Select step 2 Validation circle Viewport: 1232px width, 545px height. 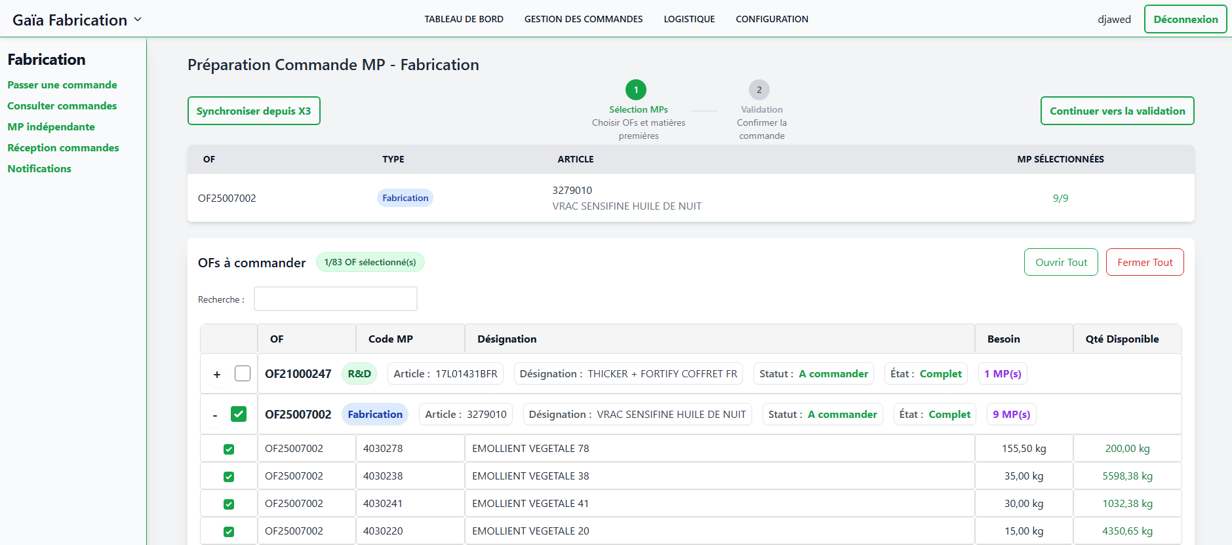[x=759, y=90]
